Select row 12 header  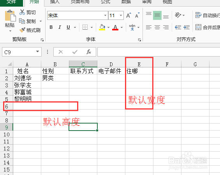7,148
